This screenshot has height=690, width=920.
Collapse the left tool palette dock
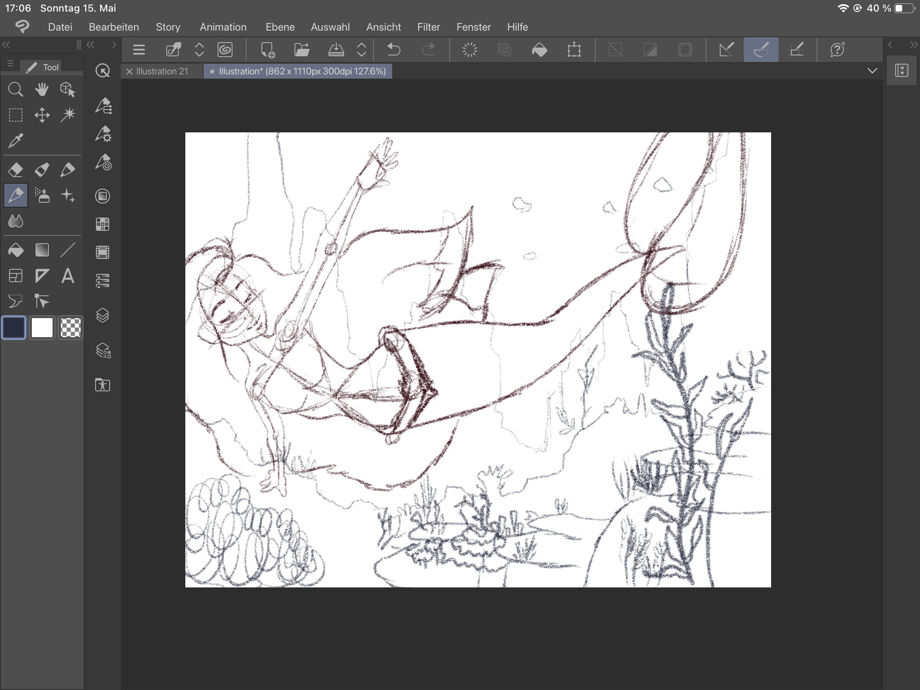pos(6,45)
